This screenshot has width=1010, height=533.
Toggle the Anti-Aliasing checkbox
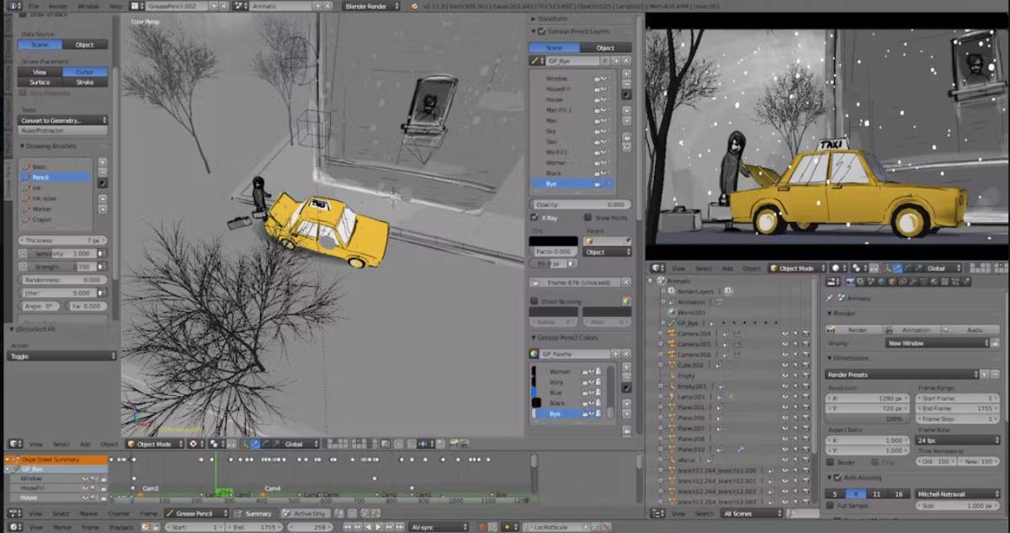click(x=838, y=478)
